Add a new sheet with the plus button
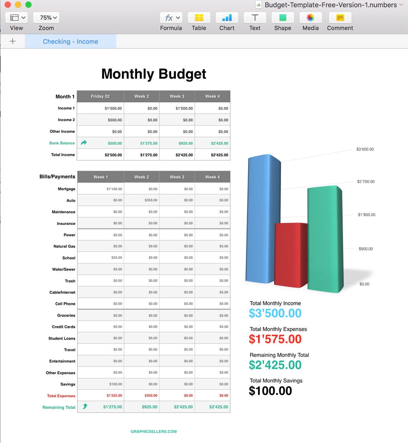 click(13, 41)
